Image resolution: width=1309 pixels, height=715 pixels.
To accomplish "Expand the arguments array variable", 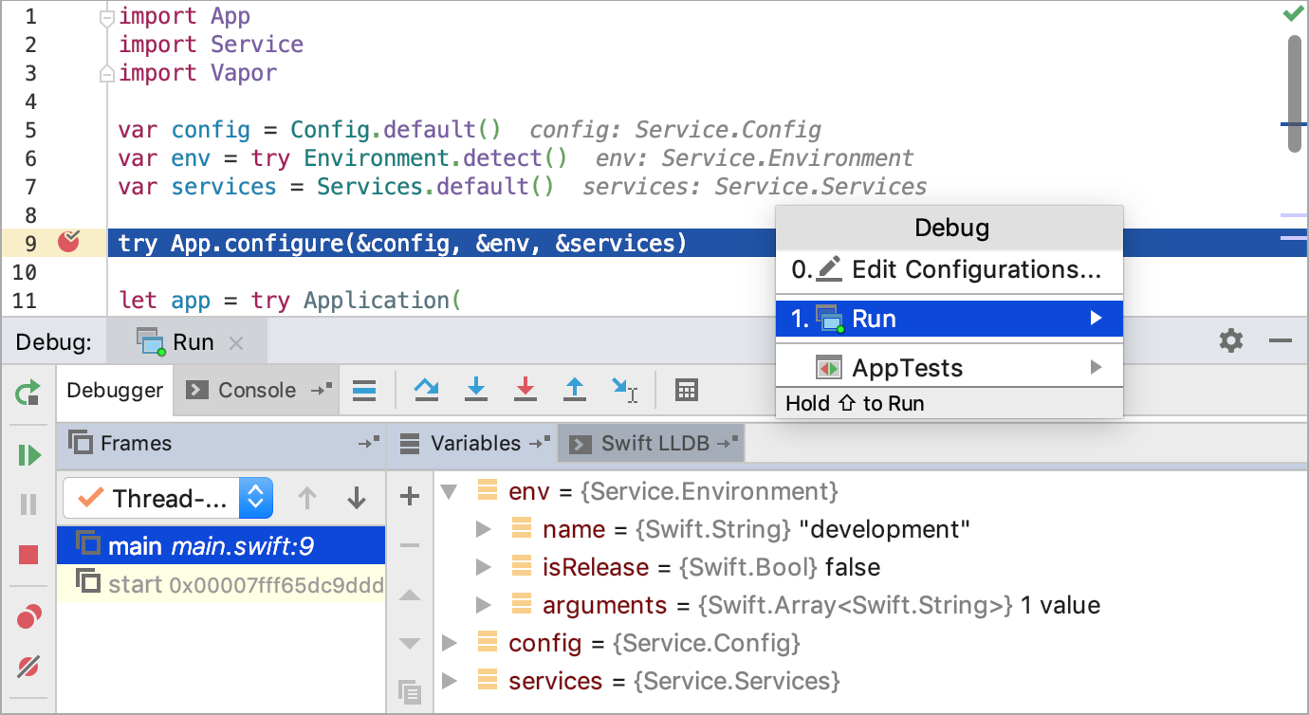I will [x=484, y=605].
